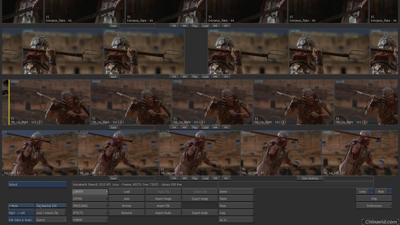
Task: Click the Network button
Action: coord(127,213)
